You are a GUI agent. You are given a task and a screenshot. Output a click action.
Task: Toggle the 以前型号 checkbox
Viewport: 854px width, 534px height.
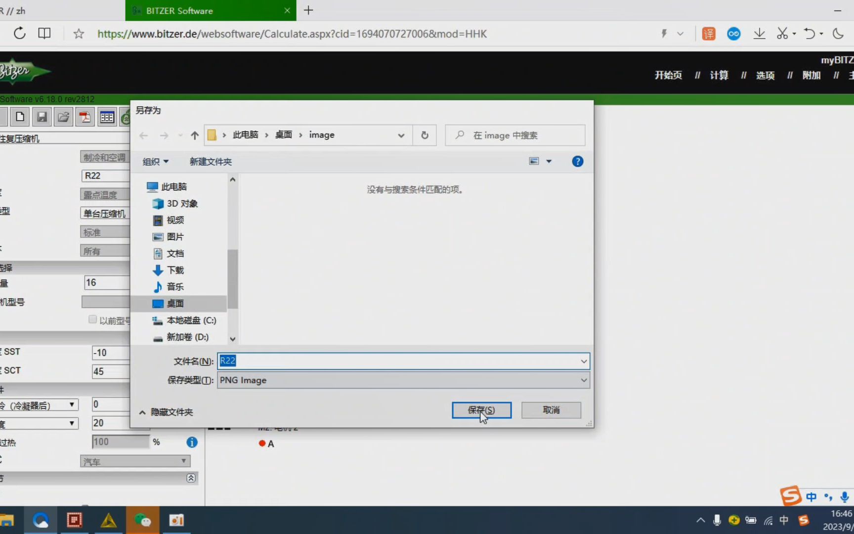[x=92, y=319]
